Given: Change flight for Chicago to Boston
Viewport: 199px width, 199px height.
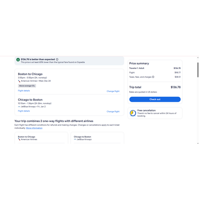Looking at the screenshot, I should 113,111.
